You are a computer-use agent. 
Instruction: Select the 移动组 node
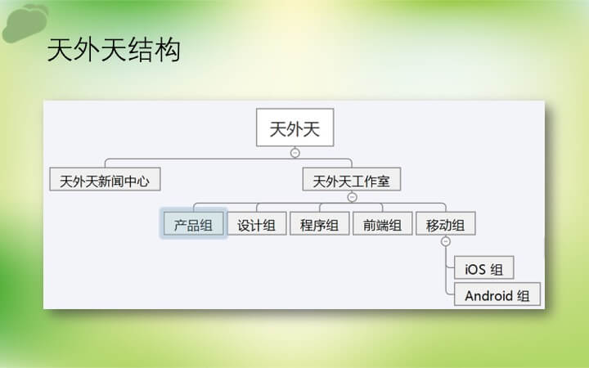click(446, 223)
